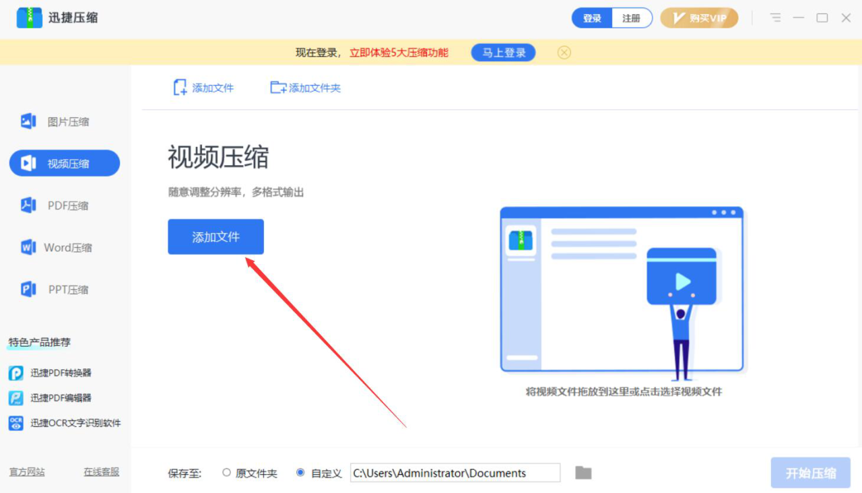Dismiss the login banner with its close toggle
Image resolution: width=862 pixels, height=493 pixels.
pos(564,52)
